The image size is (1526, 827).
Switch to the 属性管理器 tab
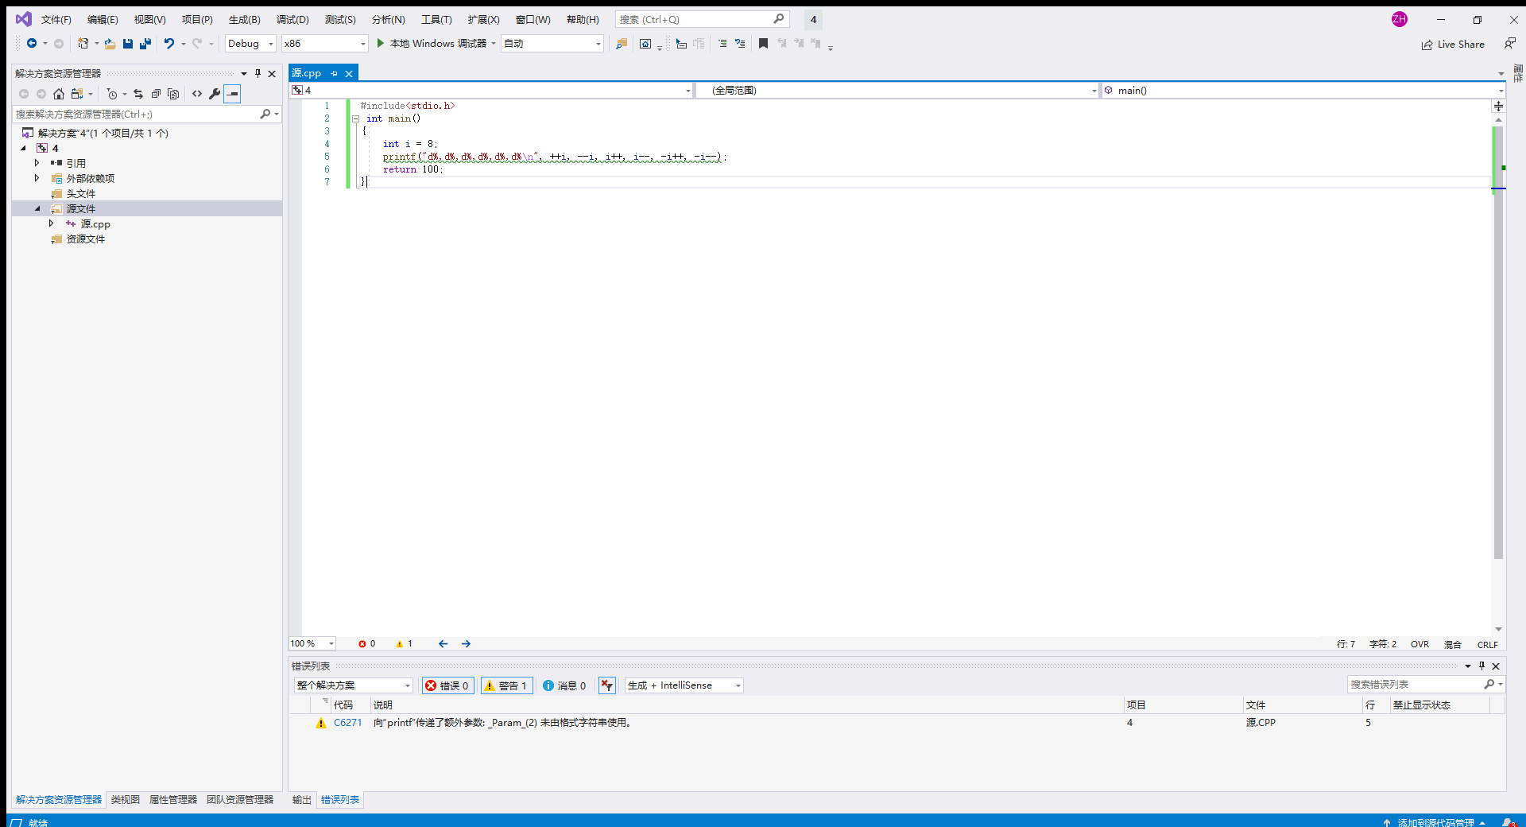point(173,800)
